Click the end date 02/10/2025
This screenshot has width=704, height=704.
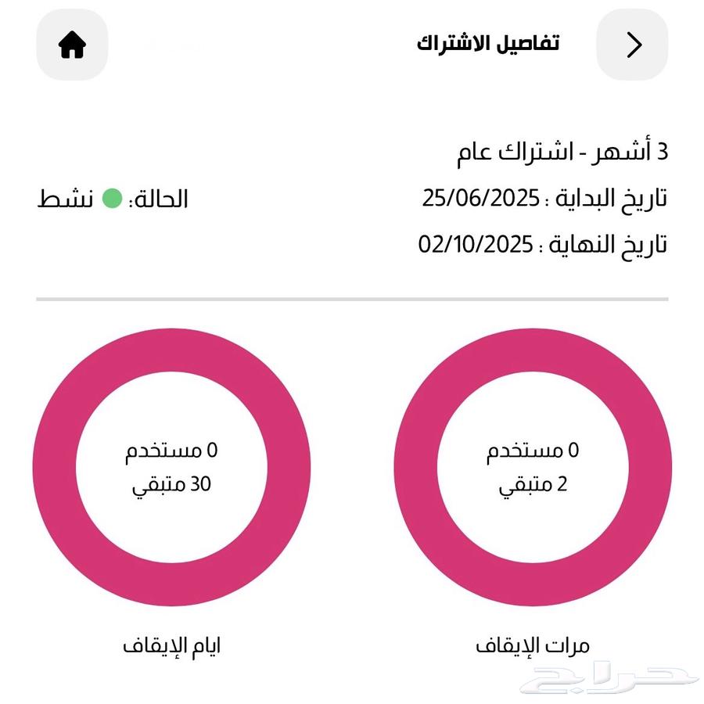click(x=476, y=245)
